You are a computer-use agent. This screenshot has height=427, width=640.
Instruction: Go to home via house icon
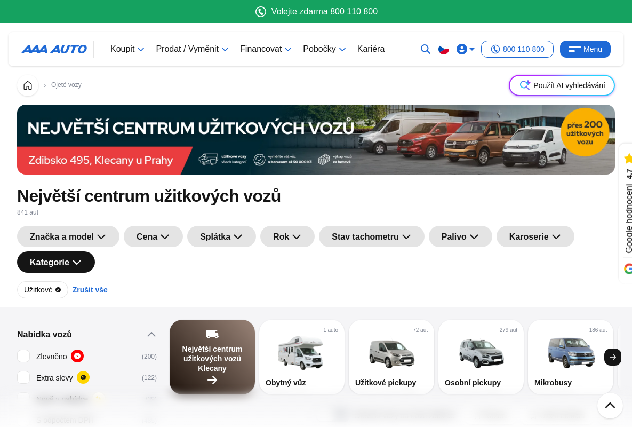28,85
